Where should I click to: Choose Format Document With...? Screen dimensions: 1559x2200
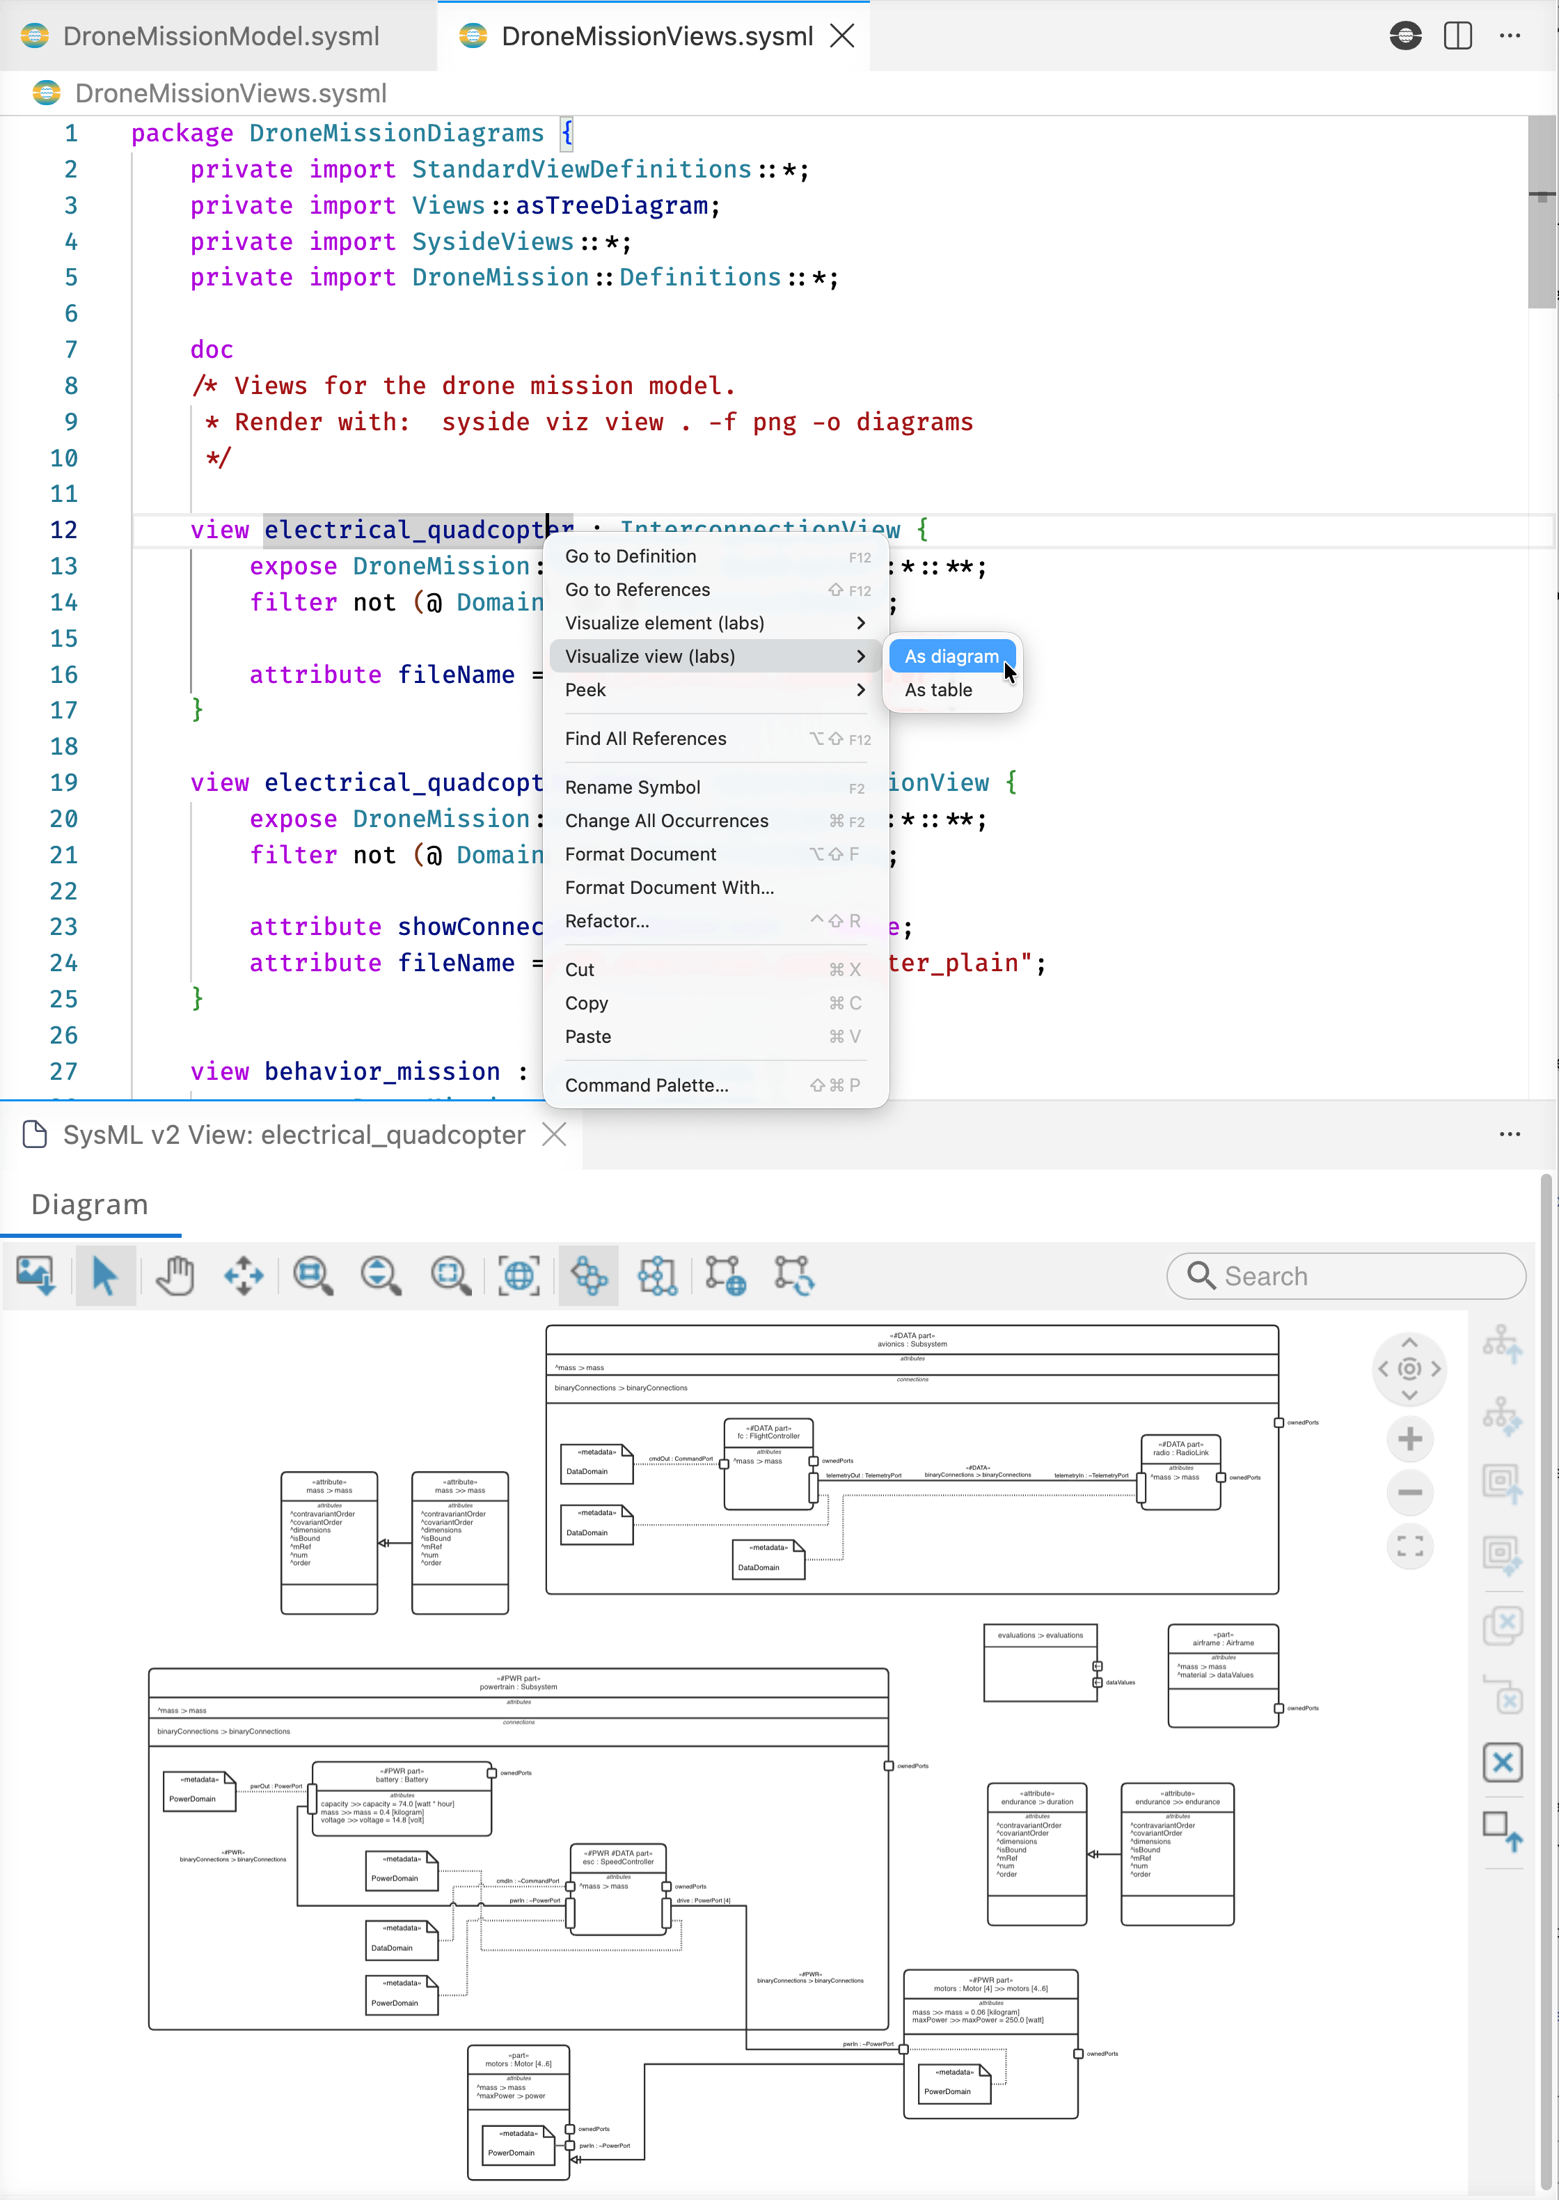click(716, 888)
